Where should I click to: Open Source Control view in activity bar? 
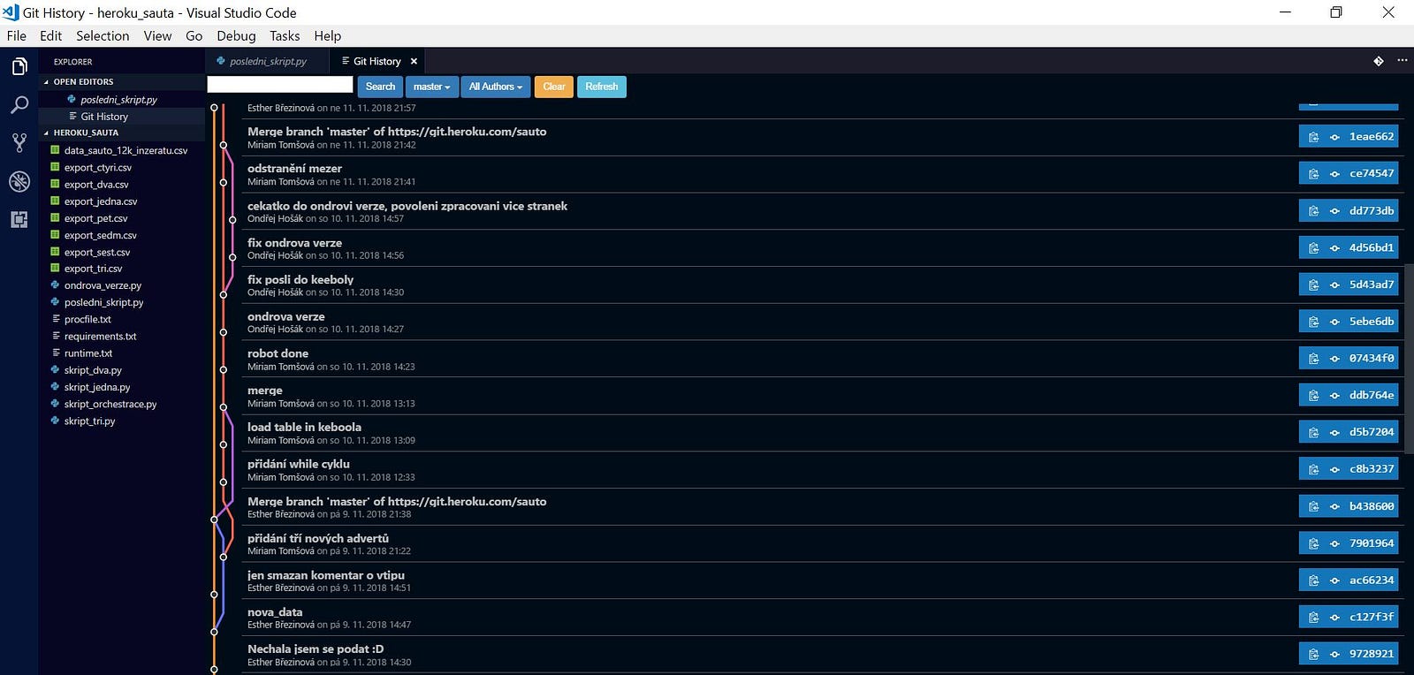click(19, 143)
